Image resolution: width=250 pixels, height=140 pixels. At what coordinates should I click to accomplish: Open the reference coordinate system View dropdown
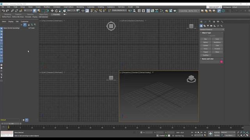71,10
